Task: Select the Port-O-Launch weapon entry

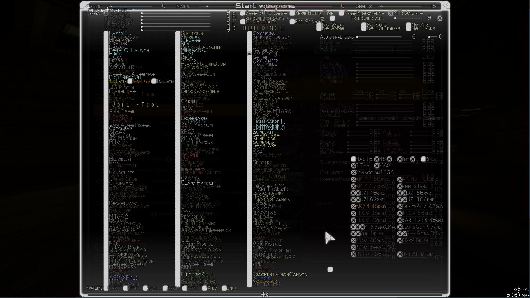Action: point(129,50)
